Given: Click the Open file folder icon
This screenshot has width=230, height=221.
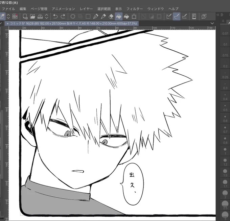Looking at the screenshot, I should coord(32,16).
